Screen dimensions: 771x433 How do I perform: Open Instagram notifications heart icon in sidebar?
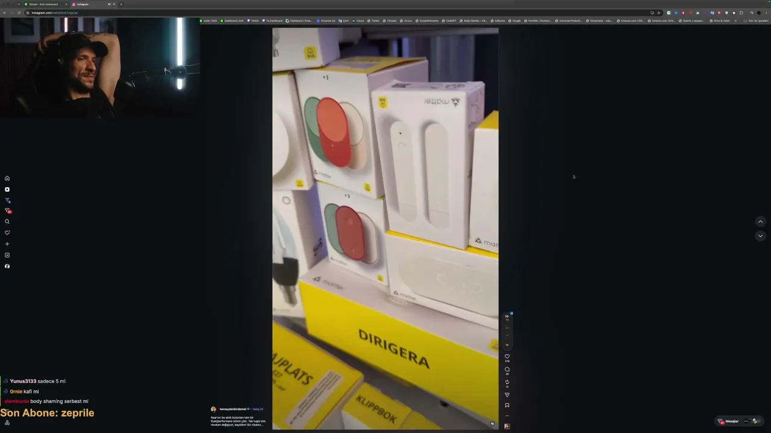(7, 233)
